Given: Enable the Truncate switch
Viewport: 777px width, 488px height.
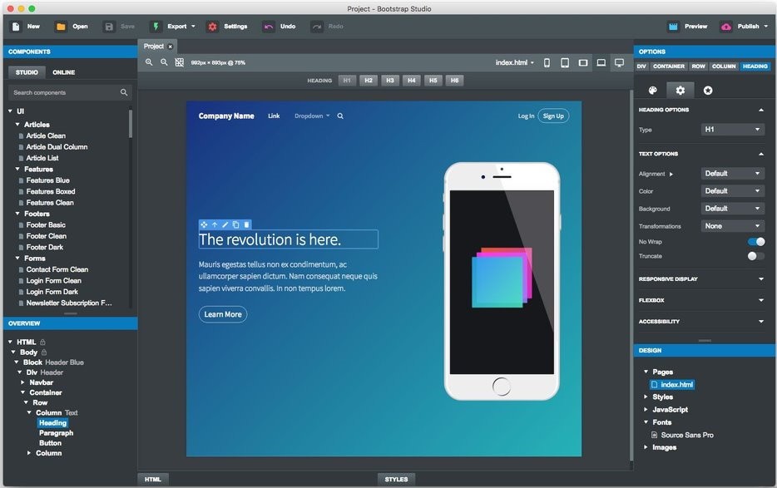Looking at the screenshot, I should point(755,256).
